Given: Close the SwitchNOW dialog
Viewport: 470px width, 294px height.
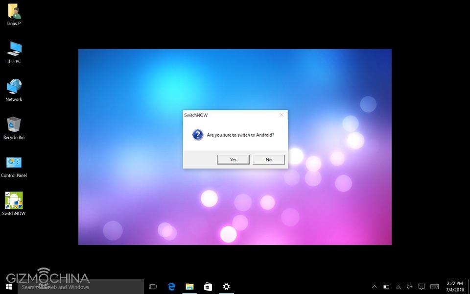Looking at the screenshot, I should pyautogui.click(x=282, y=115).
